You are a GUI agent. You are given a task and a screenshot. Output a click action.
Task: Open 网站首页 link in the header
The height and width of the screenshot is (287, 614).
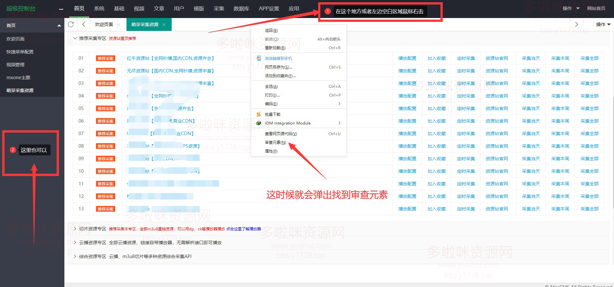click(596, 8)
